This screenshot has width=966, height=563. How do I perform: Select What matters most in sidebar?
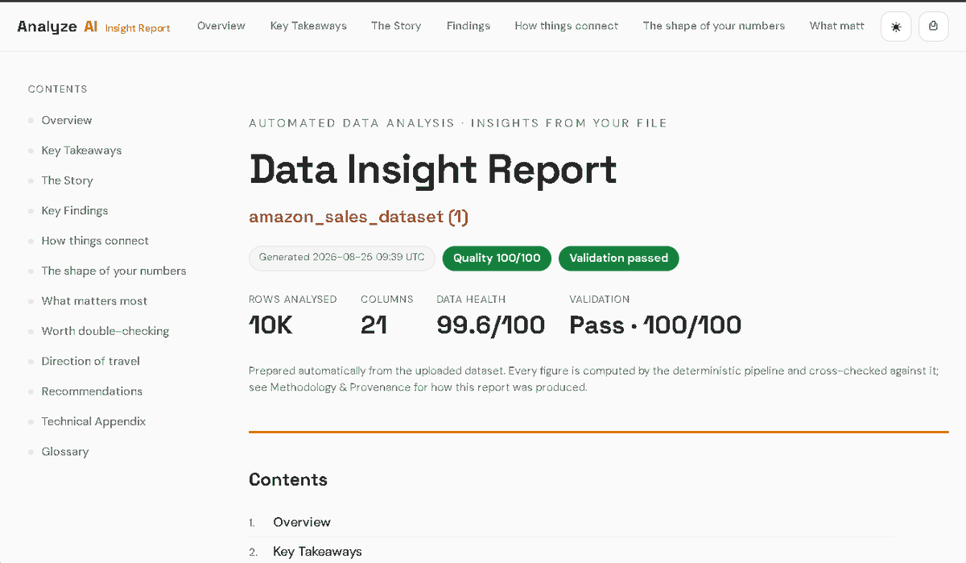click(94, 301)
